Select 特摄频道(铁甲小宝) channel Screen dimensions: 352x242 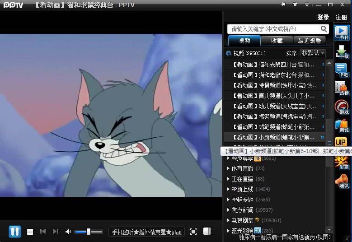[274, 85]
